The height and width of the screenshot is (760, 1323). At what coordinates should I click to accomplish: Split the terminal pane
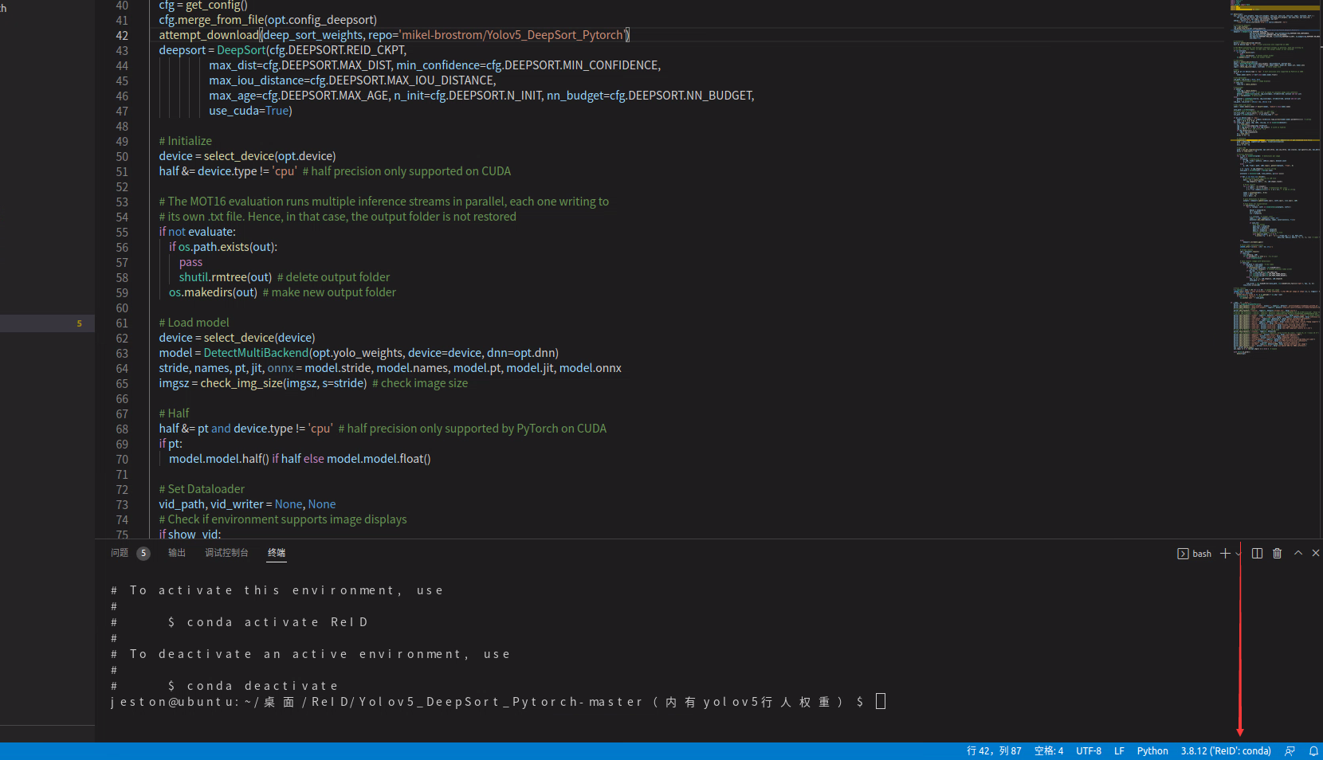[1257, 553]
